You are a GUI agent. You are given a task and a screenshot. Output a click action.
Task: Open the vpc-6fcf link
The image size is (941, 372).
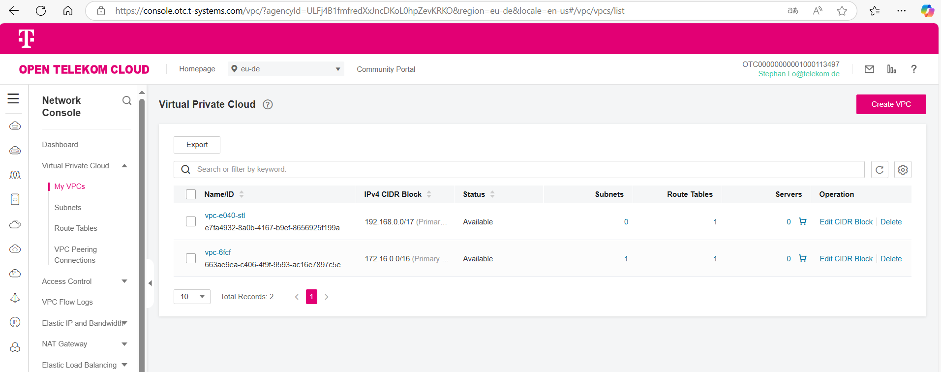pos(218,252)
